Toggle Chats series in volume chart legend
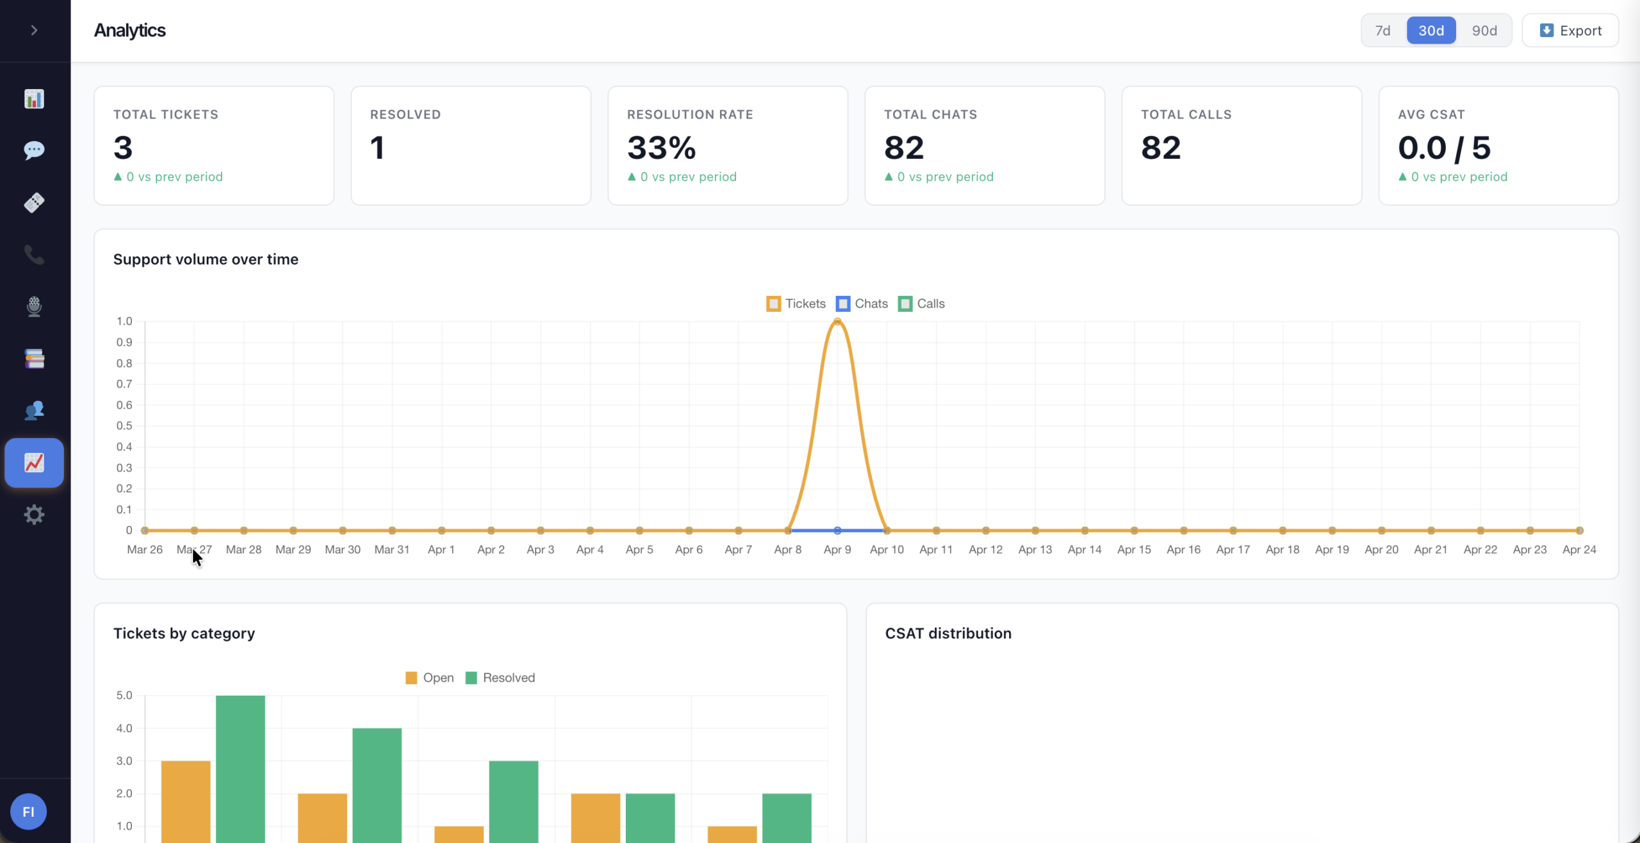 point(862,304)
